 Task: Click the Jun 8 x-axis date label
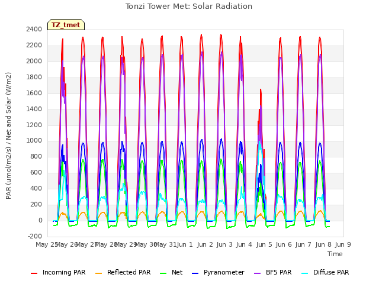(x=323, y=244)
